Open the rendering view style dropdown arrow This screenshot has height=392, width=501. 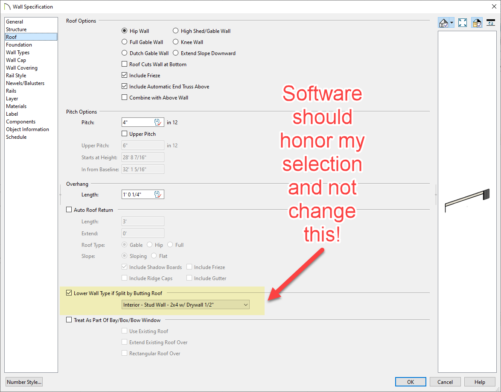[451, 23]
